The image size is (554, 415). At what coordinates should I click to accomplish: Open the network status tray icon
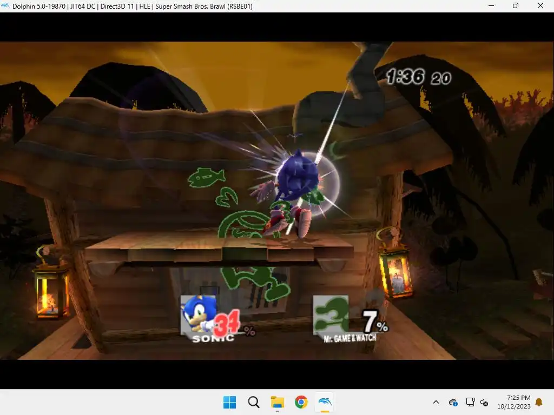(x=470, y=402)
